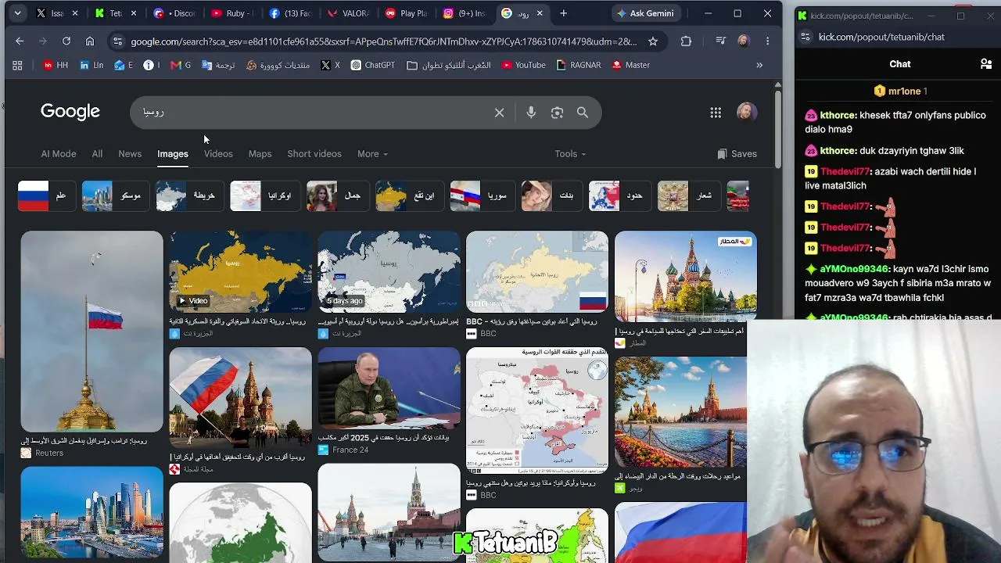Expand the tab search dropdown
Image resolution: width=1001 pixels, height=563 pixels.
pos(17,13)
